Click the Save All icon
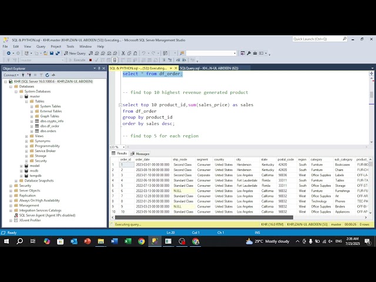This screenshot has height=282, width=376. coord(58,53)
